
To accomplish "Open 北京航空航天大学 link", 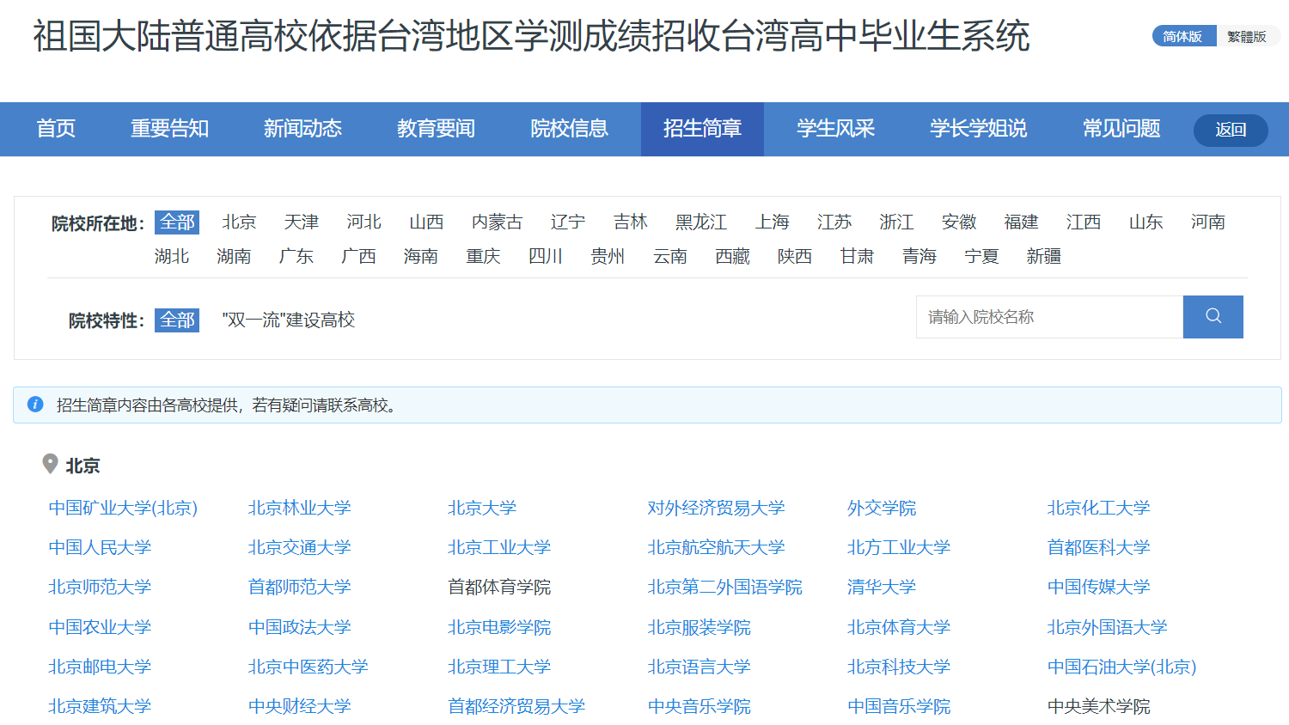I will [x=717, y=548].
